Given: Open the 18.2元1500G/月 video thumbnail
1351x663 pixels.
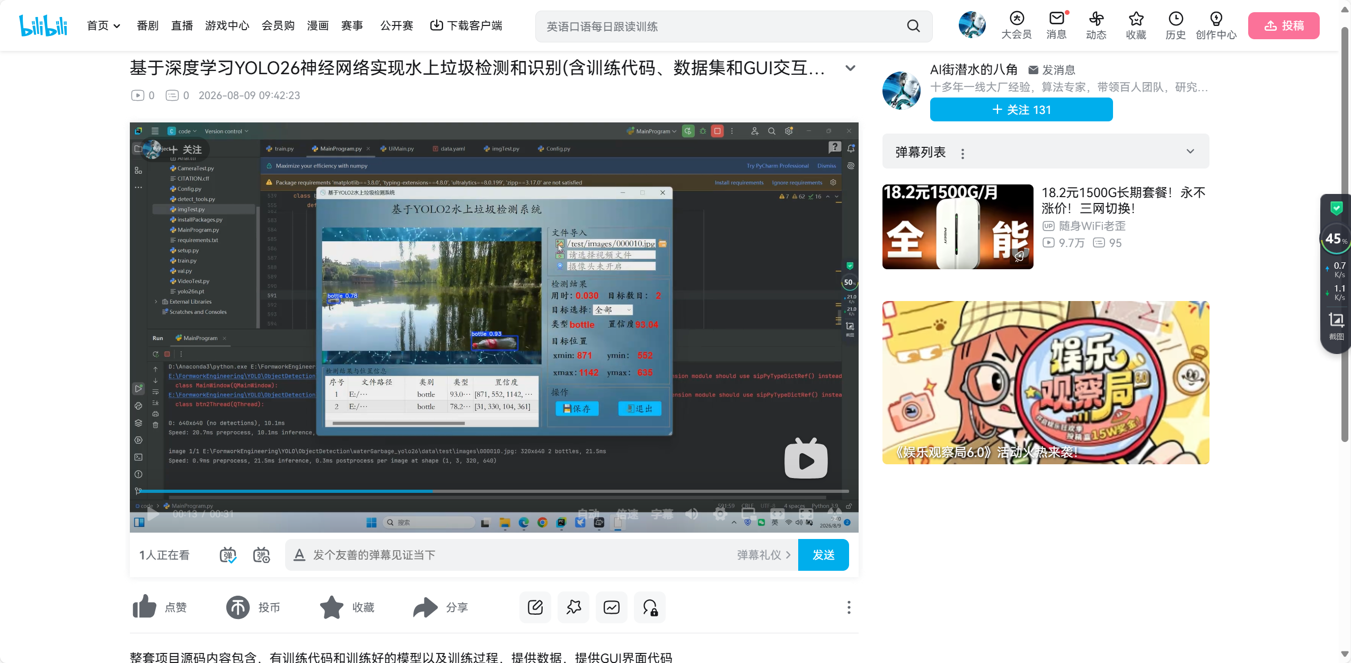Looking at the screenshot, I should [x=958, y=227].
